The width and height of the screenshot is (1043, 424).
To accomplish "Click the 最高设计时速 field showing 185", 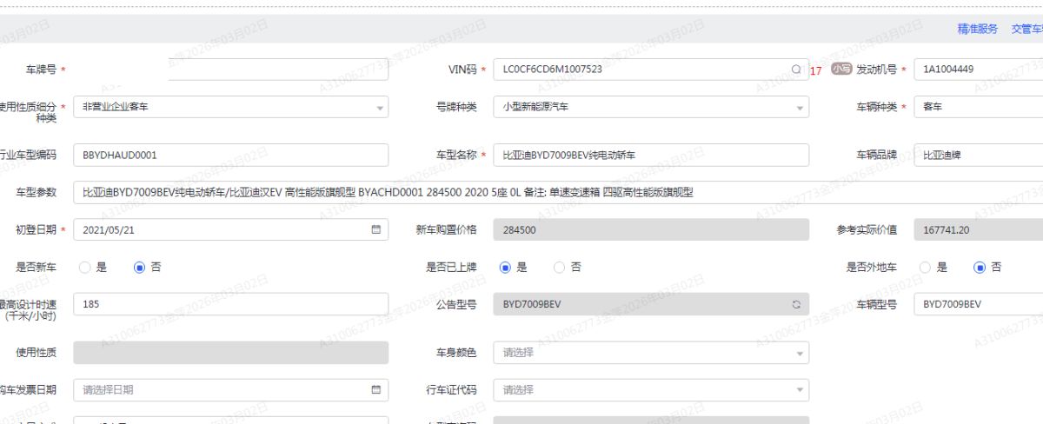I will [230, 304].
